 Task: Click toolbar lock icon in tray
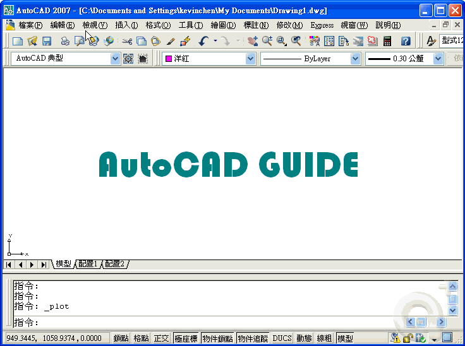(408, 338)
